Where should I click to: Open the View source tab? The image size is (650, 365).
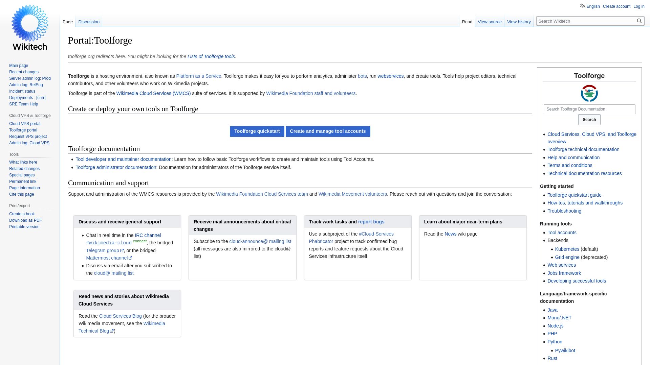(490, 22)
